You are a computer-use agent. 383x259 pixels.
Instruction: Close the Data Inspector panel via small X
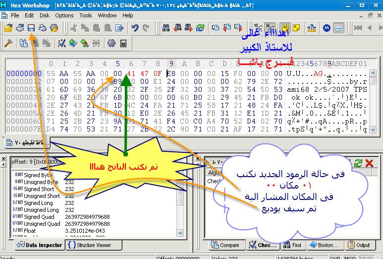3,159
